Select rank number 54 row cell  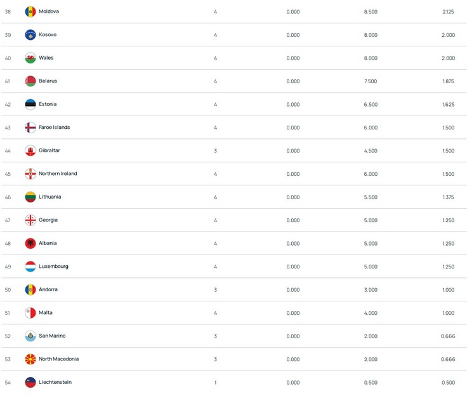tap(8, 383)
